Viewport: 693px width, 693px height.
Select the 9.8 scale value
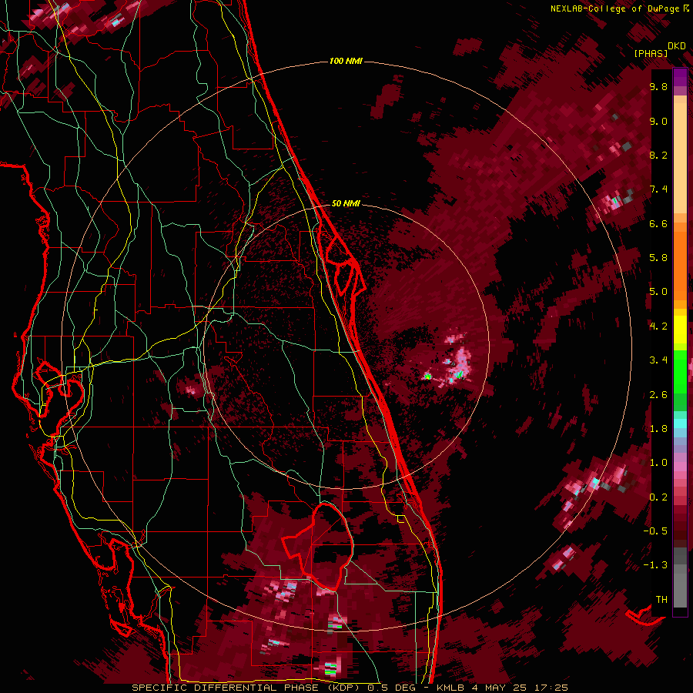coord(658,86)
